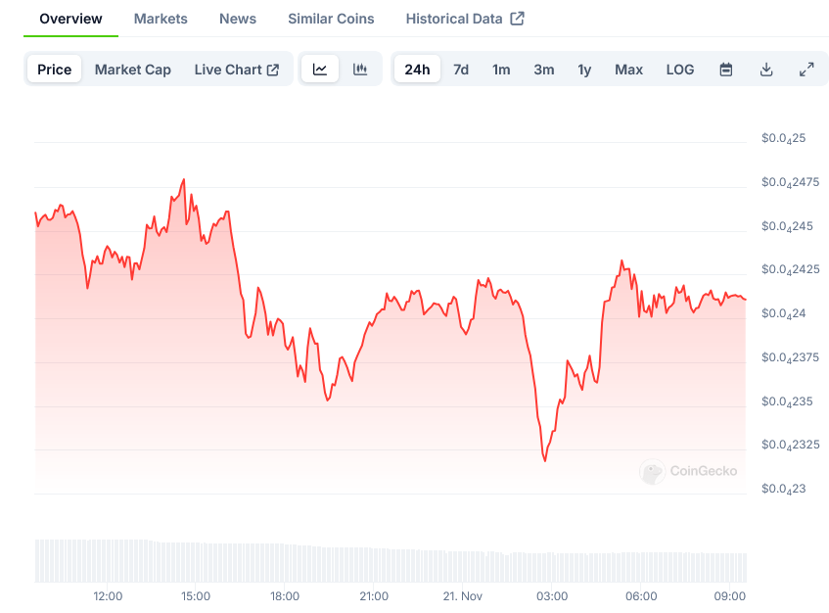Screen dimensions: 829x613
Task: Select the Market Cap chart mode
Action: (x=133, y=70)
